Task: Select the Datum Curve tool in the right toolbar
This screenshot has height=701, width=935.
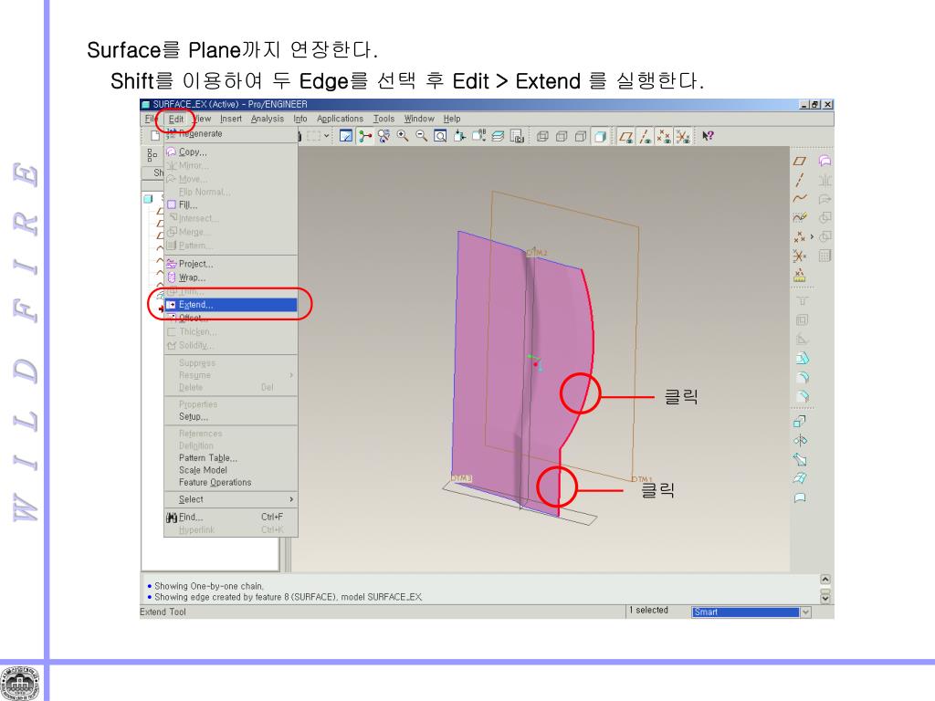Action: 800,198
